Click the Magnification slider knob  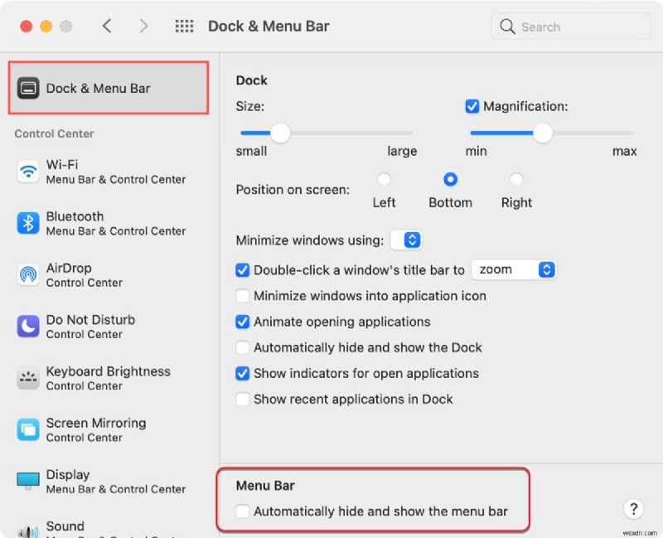[543, 133]
